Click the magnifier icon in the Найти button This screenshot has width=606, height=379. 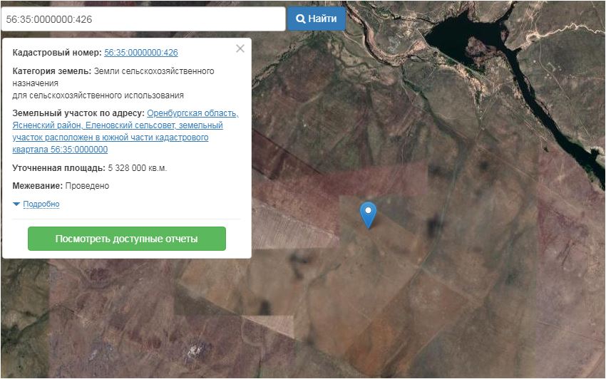[301, 19]
